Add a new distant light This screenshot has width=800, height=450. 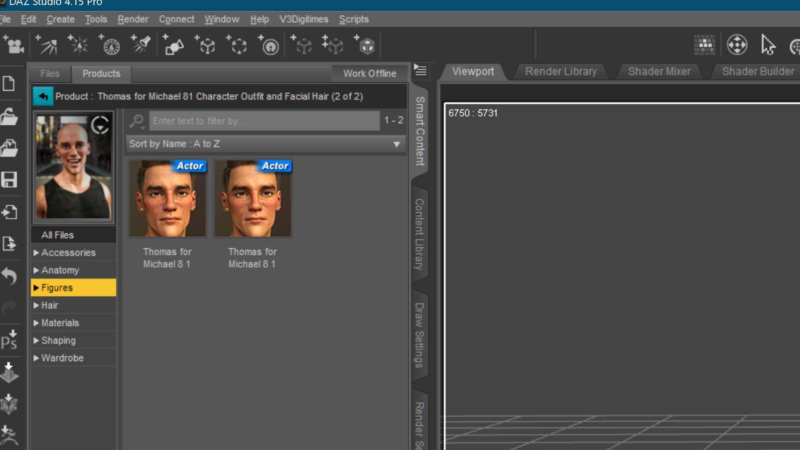coord(46,45)
